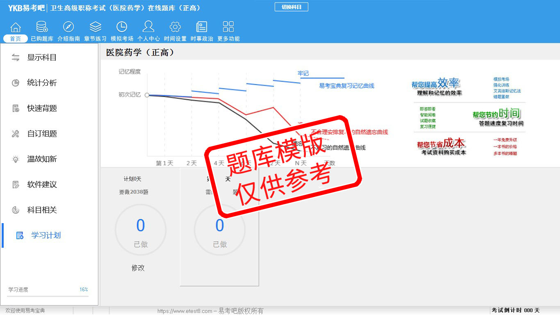Open 快速背题 sidebar item
This screenshot has height=315, width=560.
[x=42, y=108]
